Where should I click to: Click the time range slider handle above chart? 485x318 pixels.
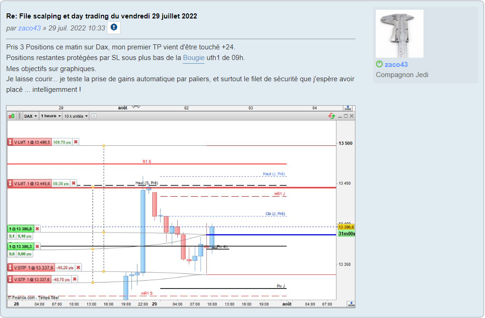[x=136, y=107]
